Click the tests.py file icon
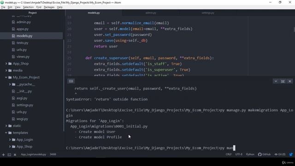This screenshot has width=295, height=166. pos(13,43)
